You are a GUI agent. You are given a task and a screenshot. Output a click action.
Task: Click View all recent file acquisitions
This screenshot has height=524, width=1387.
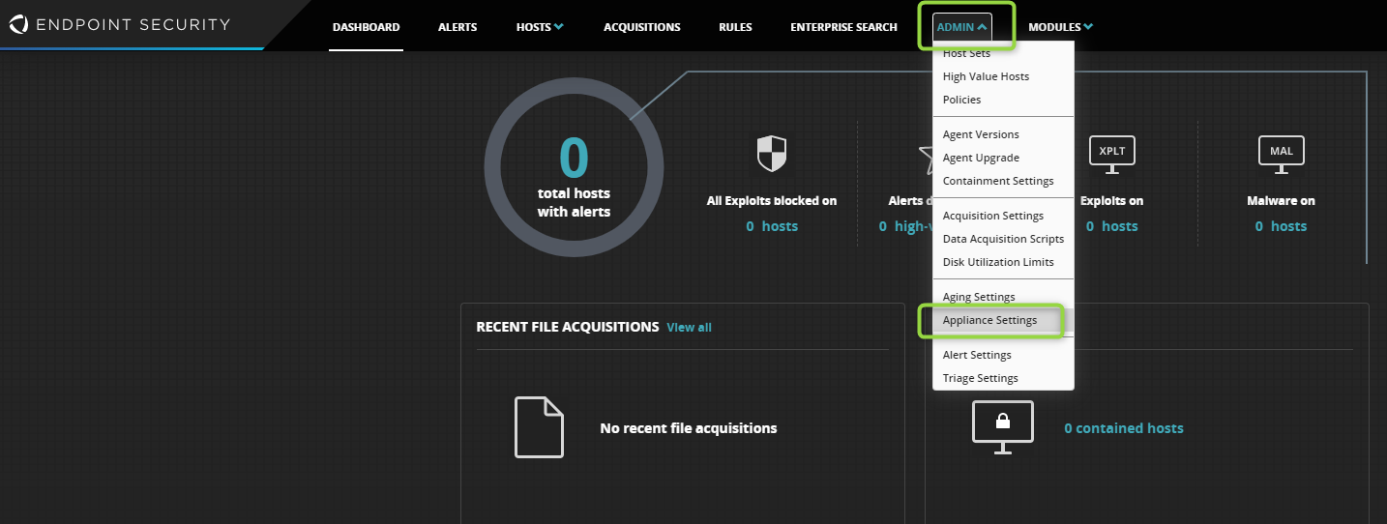click(689, 328)
